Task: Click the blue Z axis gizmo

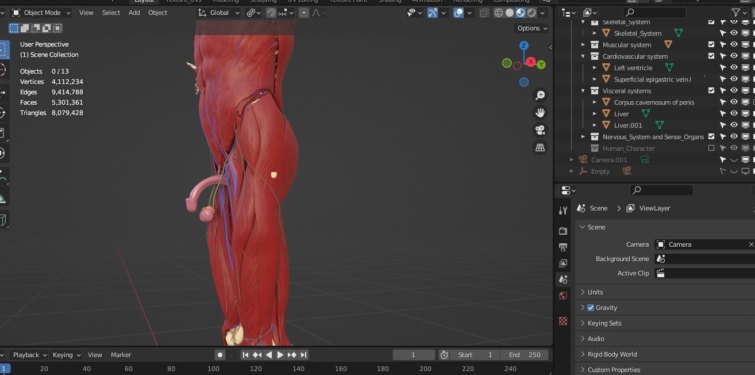Action: click(x=523, y=45)
